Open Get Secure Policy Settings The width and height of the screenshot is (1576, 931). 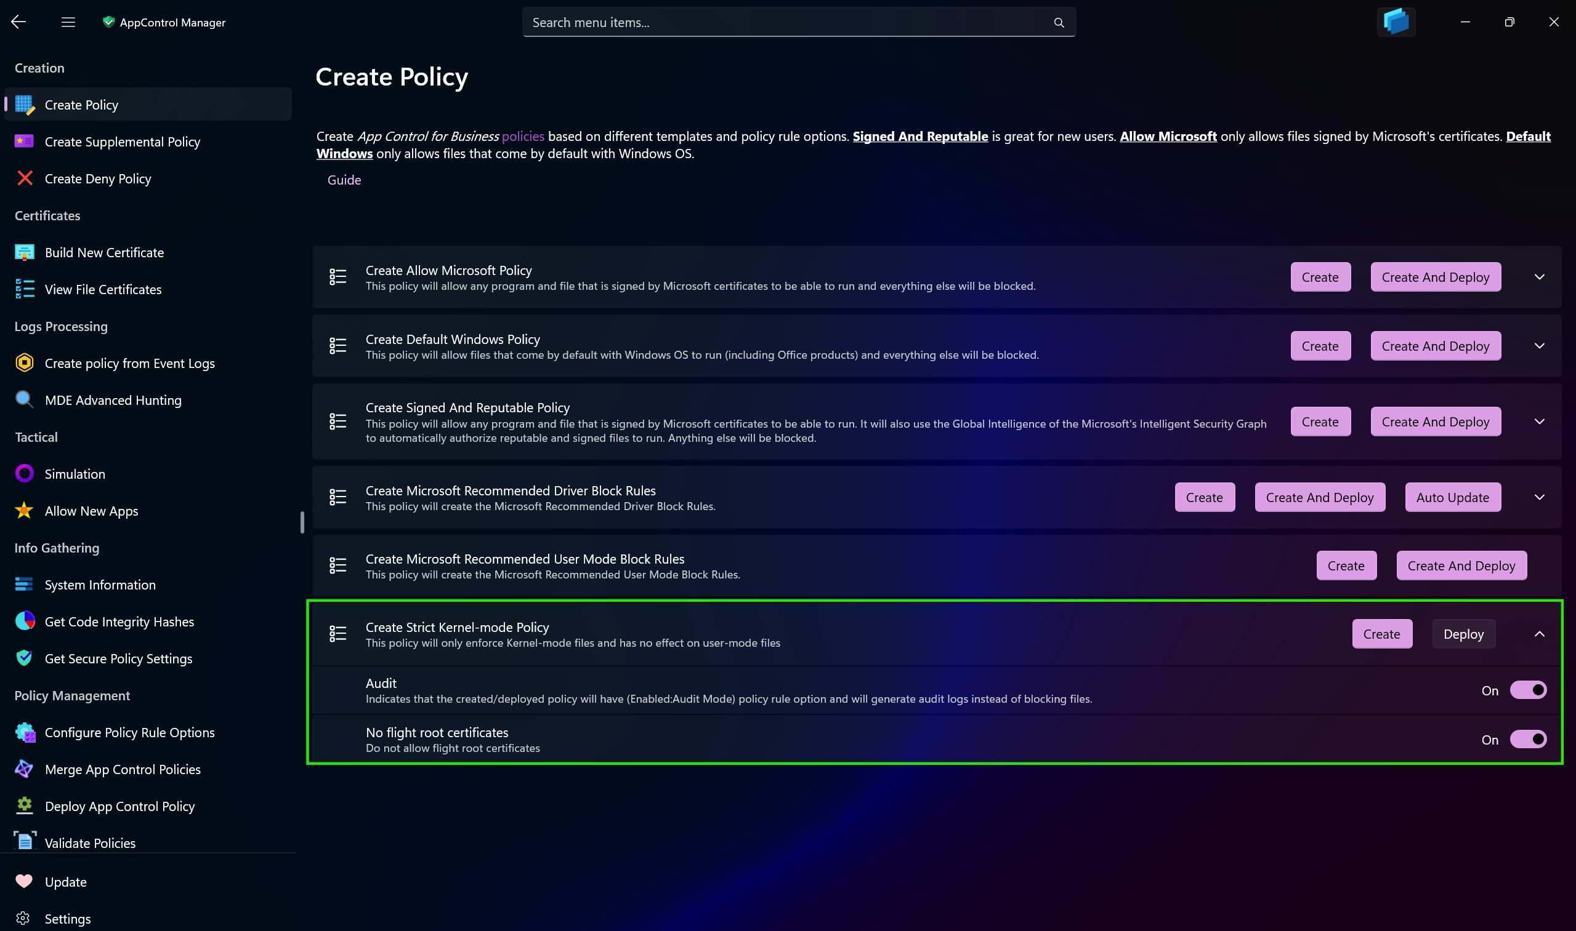(148, 659)
